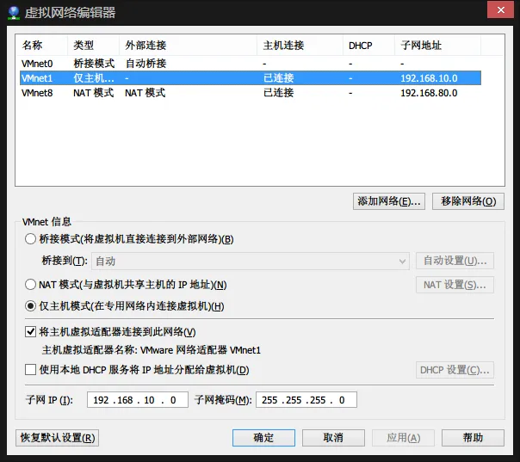Open DHCP 设置(C)... button
This screenshot has height=462, width=520.
point(455,370)
